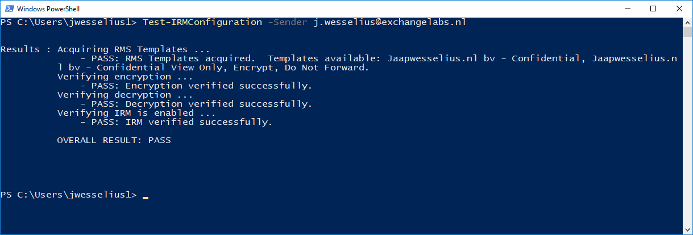Minimize the Windows PowerShell window
Viewport: 693px width, 235px height.
pos(628,9)
